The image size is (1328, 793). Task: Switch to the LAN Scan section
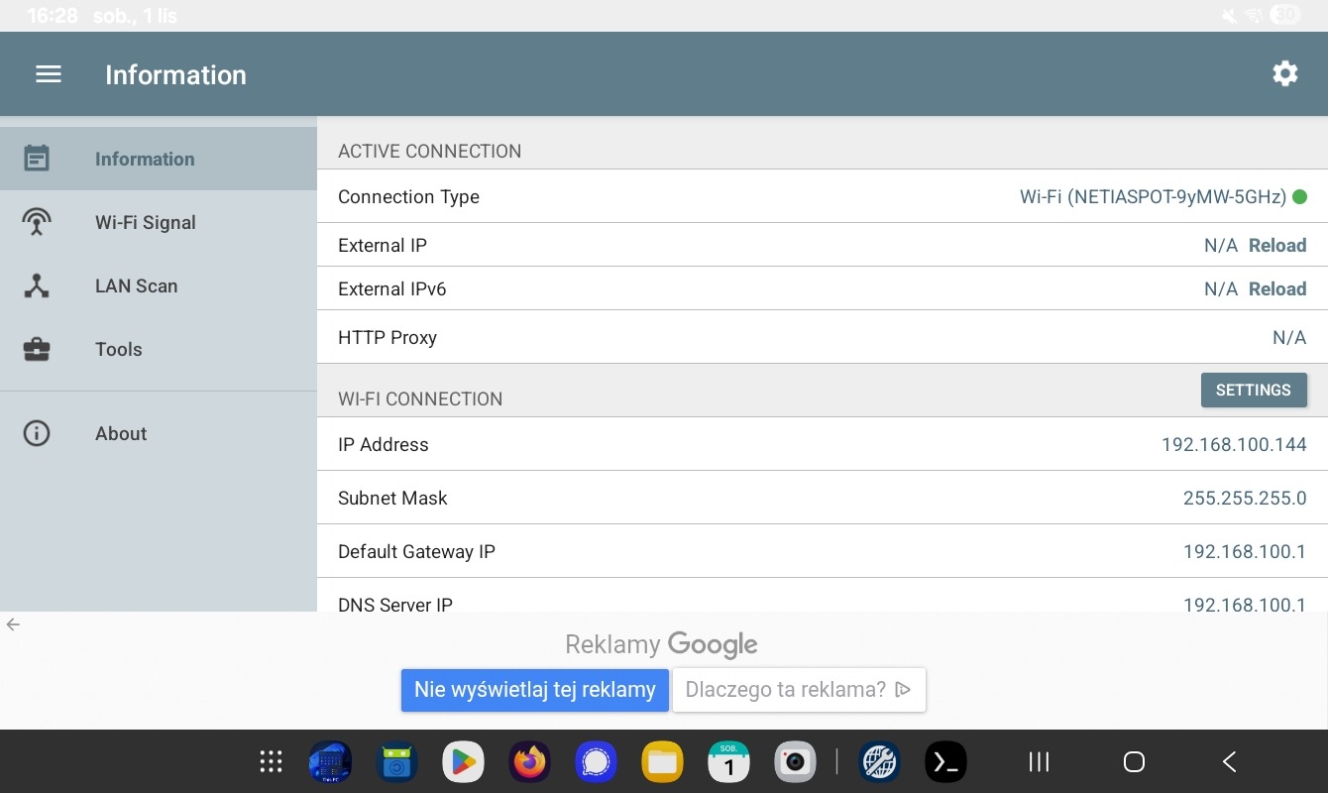(x=136, y=285)
